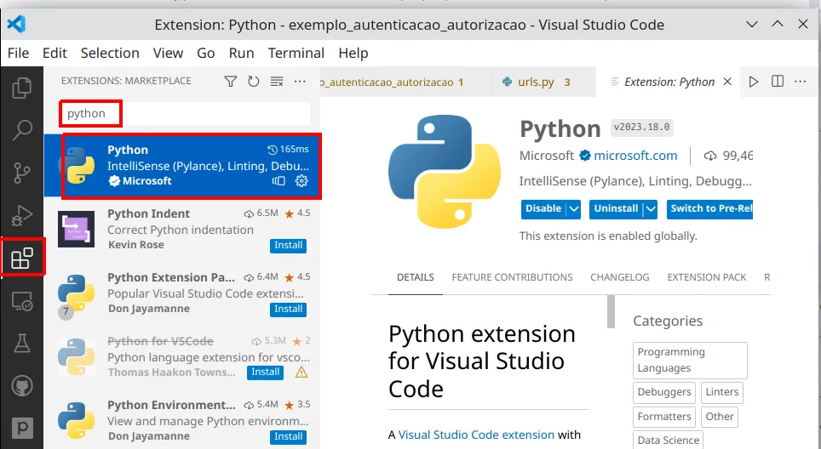
Task: Open the Terminal menu
Action: tap(296, 53)
